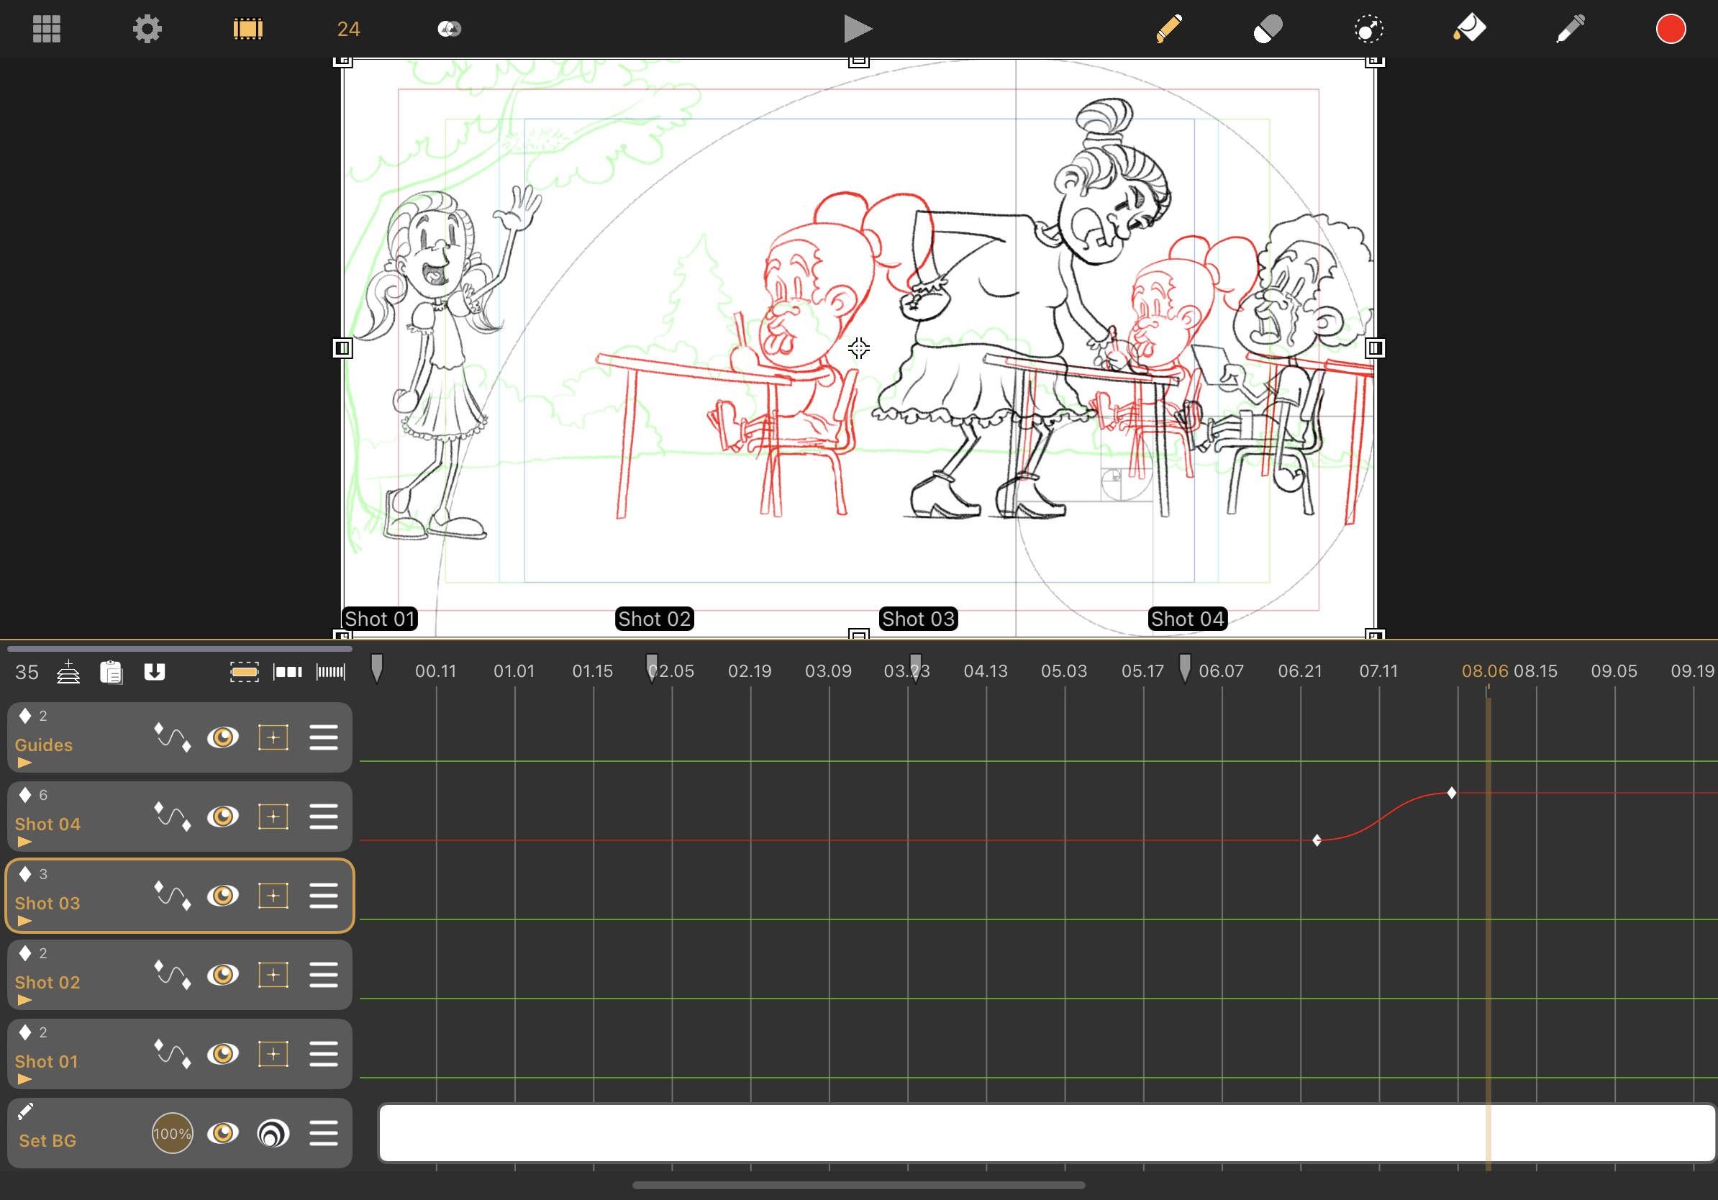Image resolution: width=1718 pixels, height=1200 pixels.
Task: Select the Paint Bucket fill tool
Action: (x=1470, y=29)
